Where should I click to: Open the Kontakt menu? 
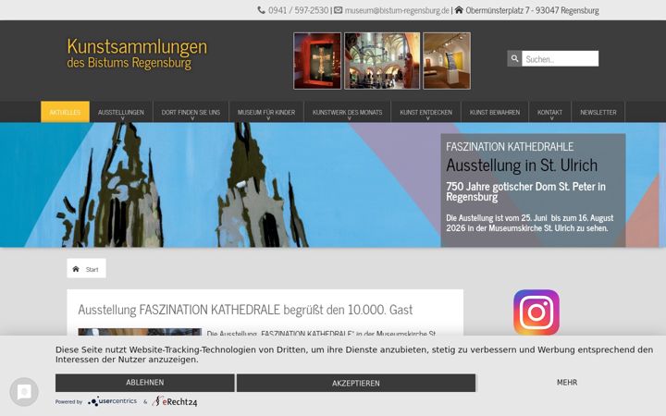pos(549,112)
